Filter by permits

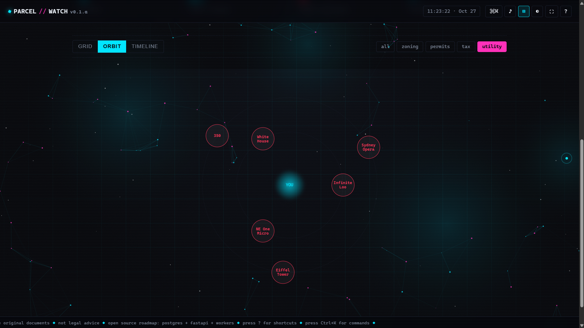[x=440, y=47]
